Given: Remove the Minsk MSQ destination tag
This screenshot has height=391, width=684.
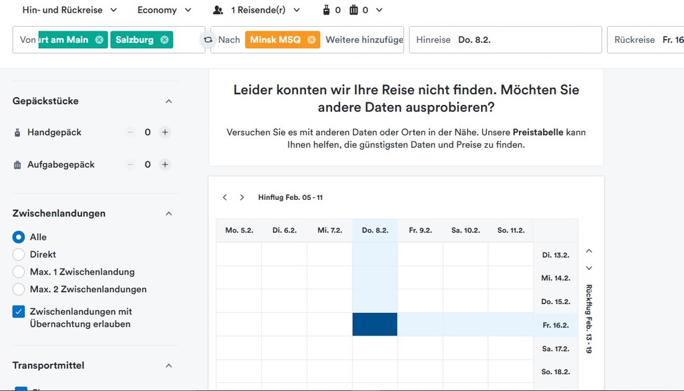Looking at the screenshot, I should (311, 40).
